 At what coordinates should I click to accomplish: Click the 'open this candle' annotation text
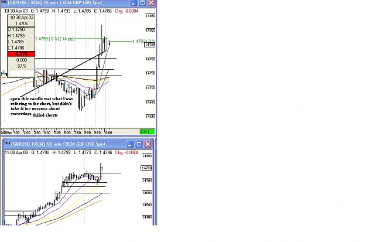click(42, 107)
